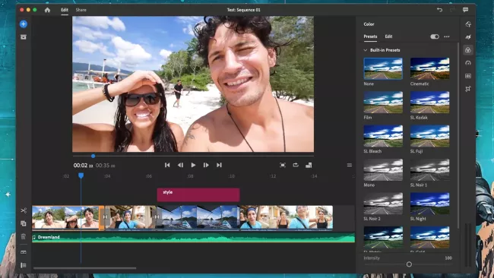Click the Color panel vertical scrollbar
Image resolution: width=494 pixels, height=278 pixels.
click(x=458, y=135)
